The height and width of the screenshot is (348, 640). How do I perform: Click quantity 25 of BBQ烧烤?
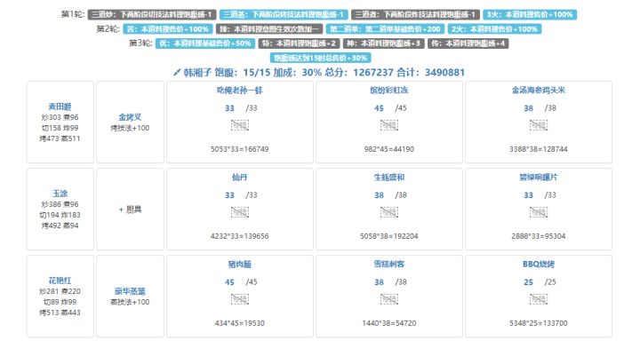[529, 282]
